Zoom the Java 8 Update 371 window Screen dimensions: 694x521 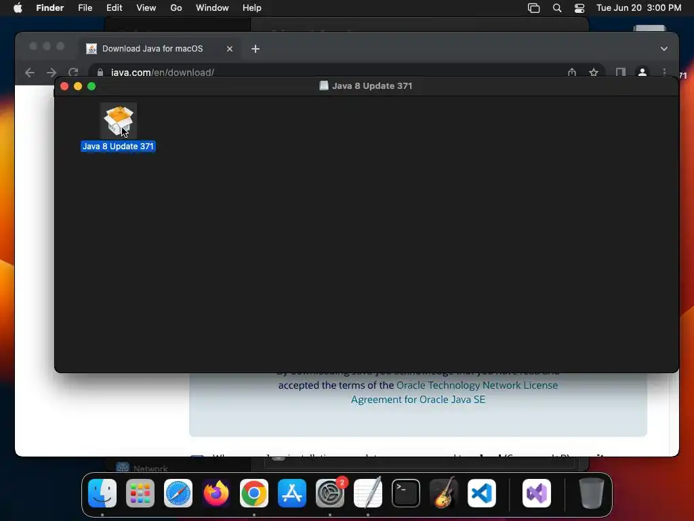point(91,86)
